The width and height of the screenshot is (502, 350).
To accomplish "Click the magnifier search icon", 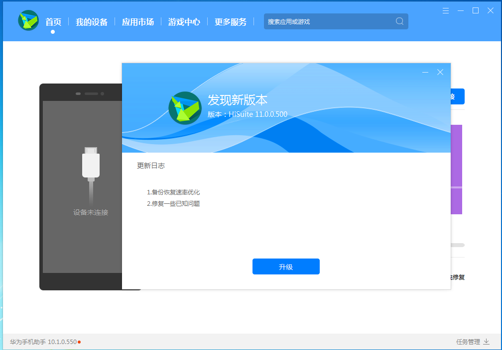I will tap(399, 21).
